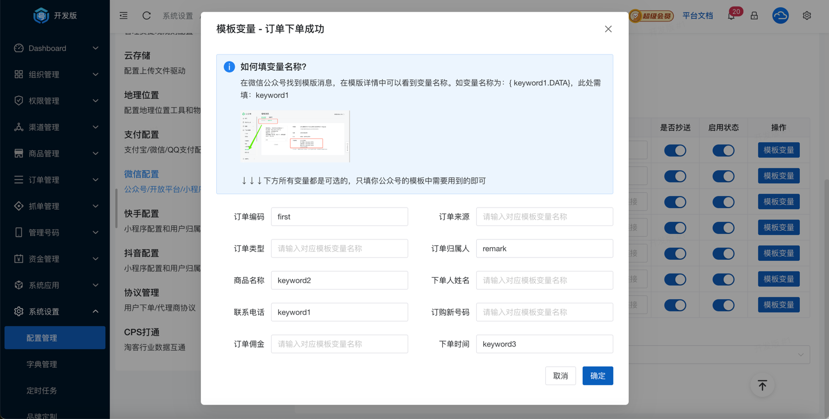829x419 pixels.
Task: Click the cloud user avatar icon
Action: pyautogui.click(x=780, y=16)
